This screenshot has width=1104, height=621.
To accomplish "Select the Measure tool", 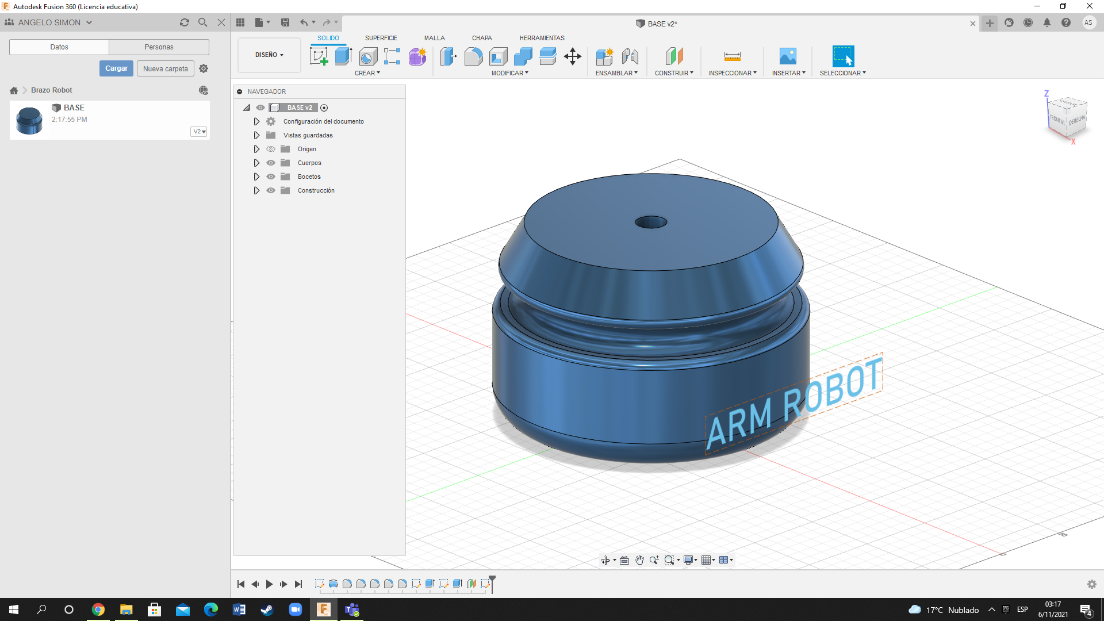I will click(732, 56).
